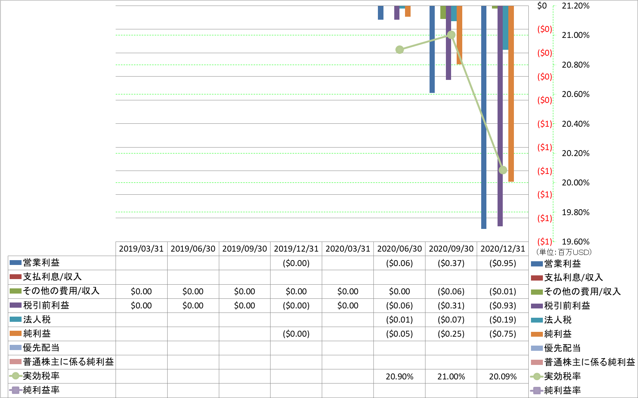Click the 法人税 swatch in left table

click(x=16, y=319)
